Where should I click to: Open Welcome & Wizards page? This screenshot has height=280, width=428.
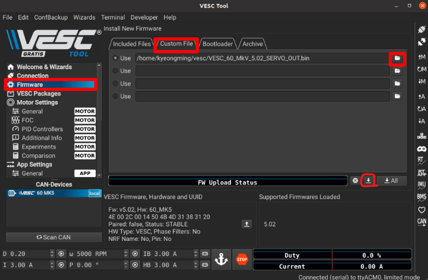point(44,67)
